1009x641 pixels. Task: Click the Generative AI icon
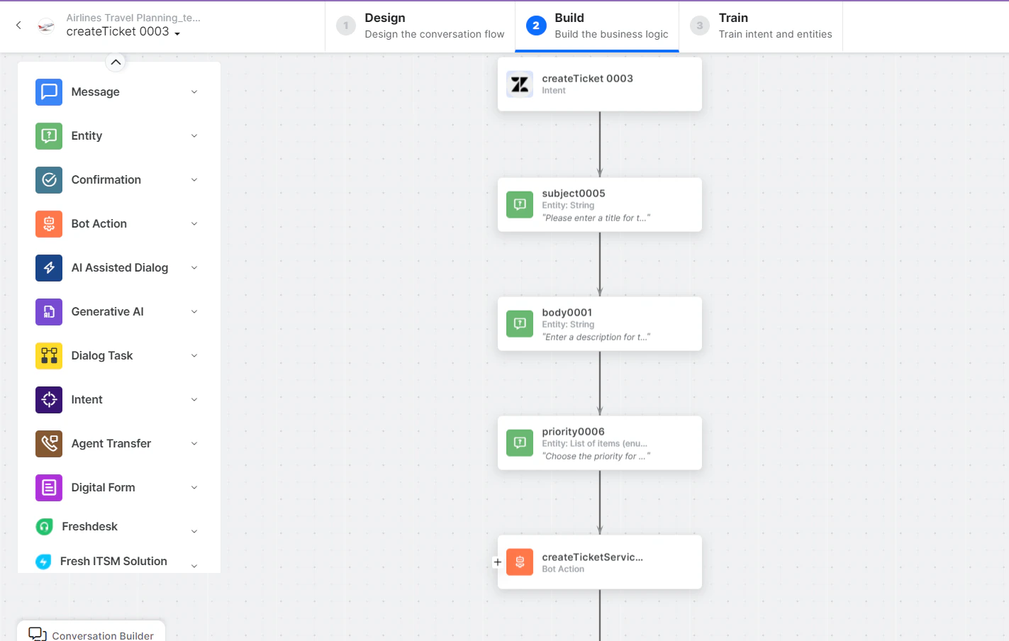[x=49, y=311]
